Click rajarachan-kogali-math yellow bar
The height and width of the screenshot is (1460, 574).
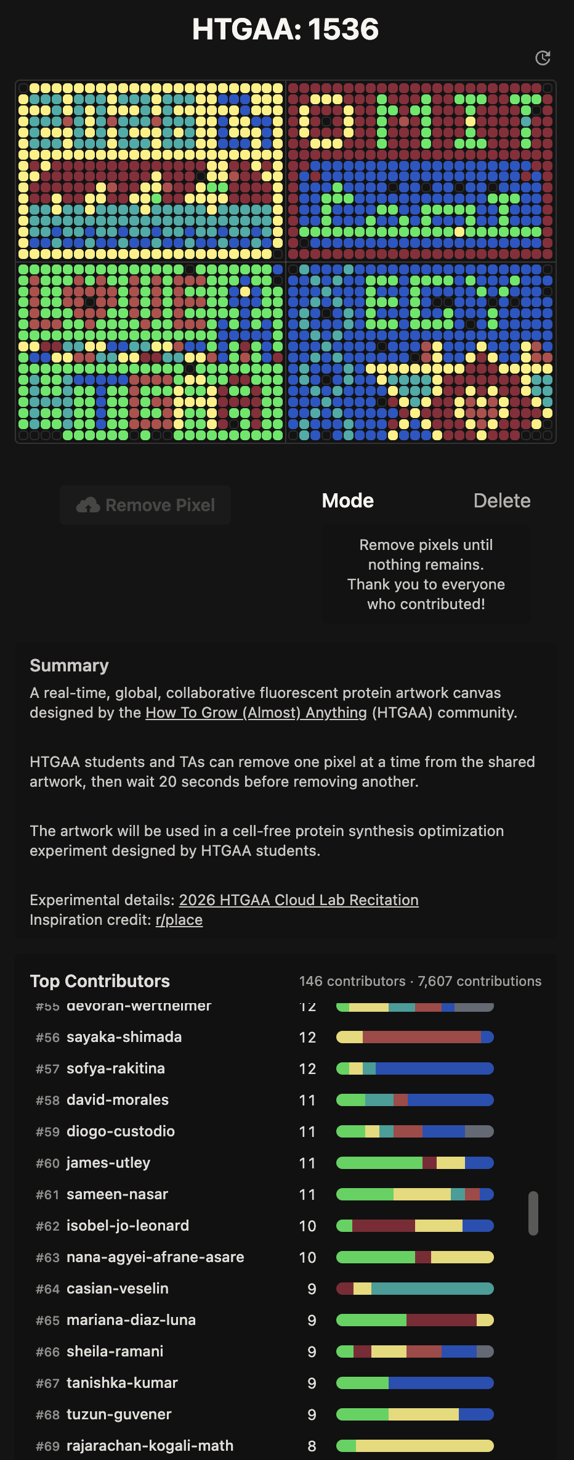coord(425,1446)
